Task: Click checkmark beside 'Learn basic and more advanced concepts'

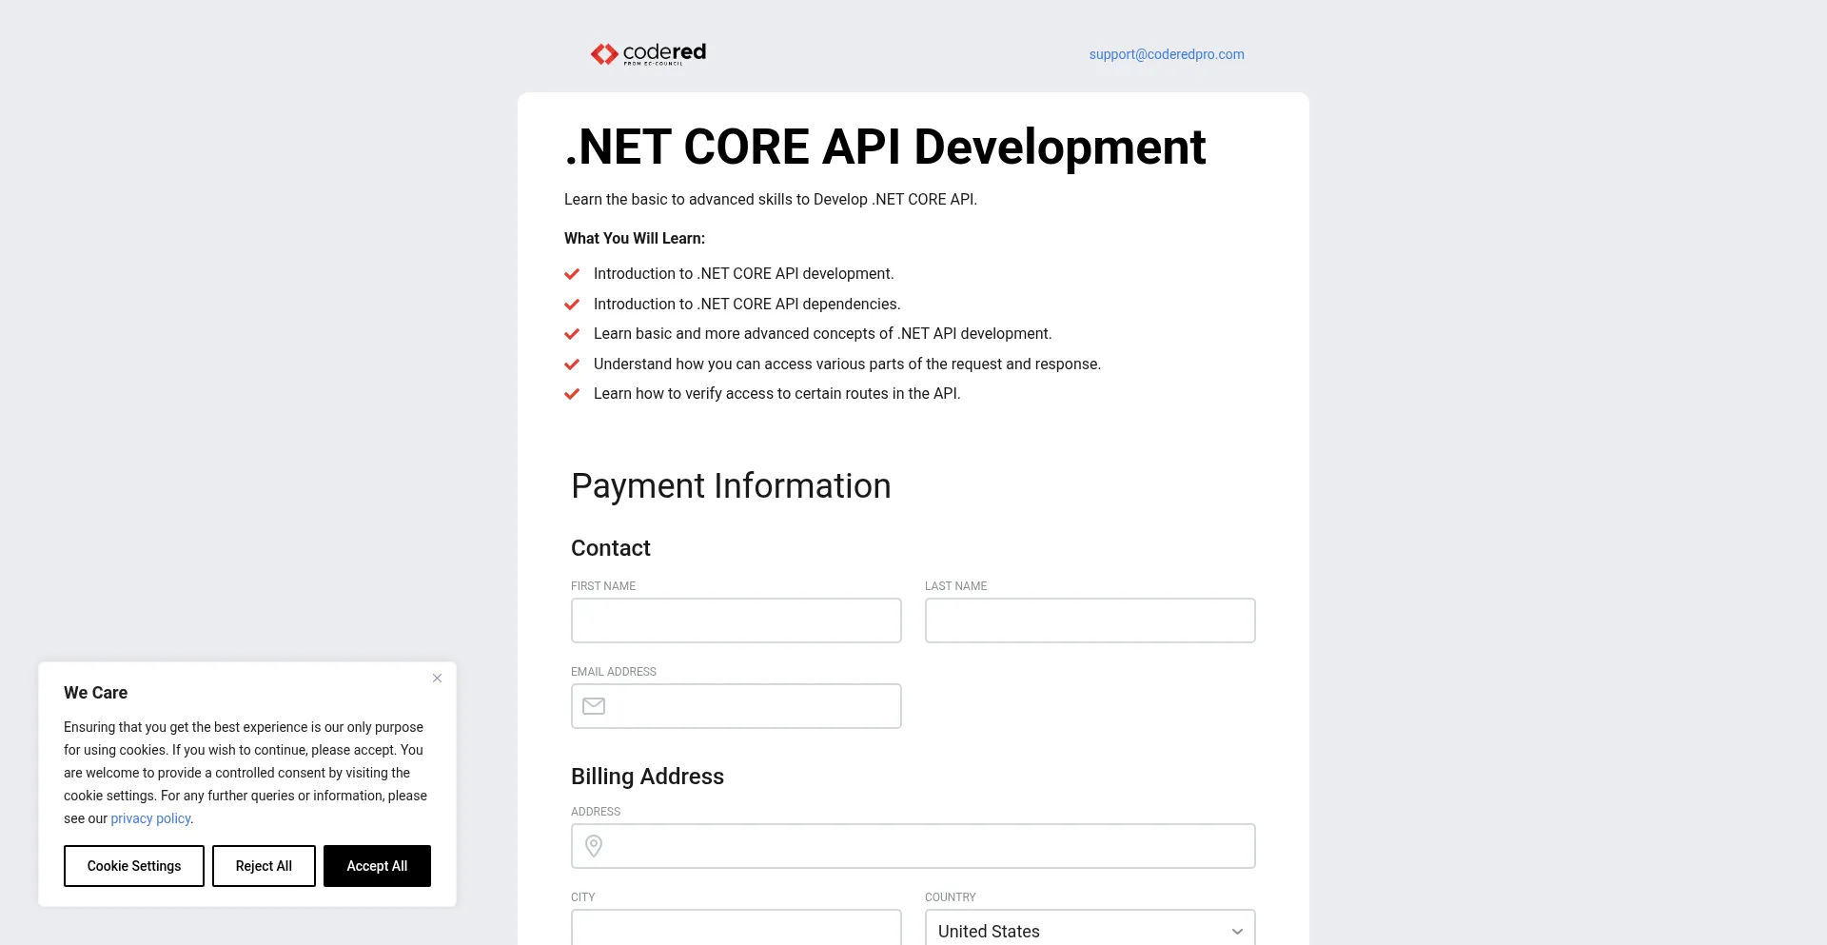Action: 572,334
